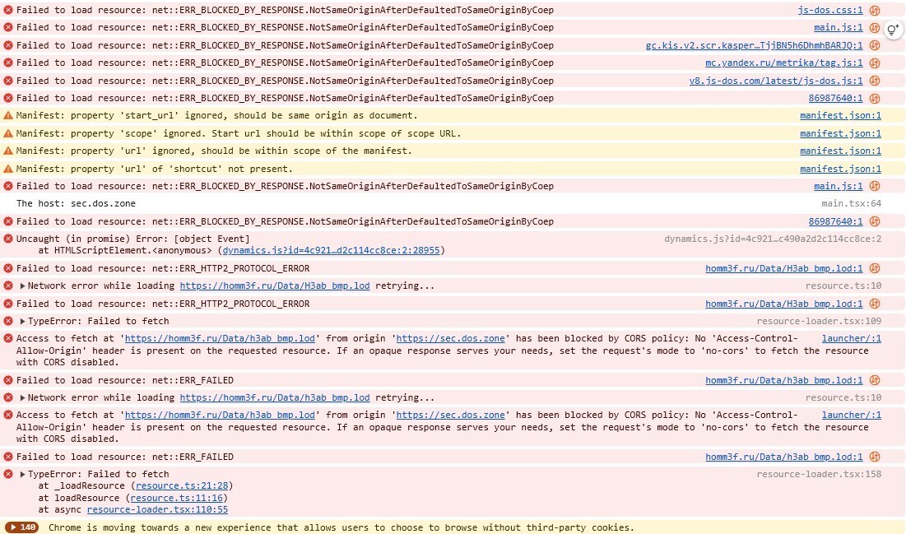Select 'Chrome is moving towards a new experience' message
Image resolution: width=906 pixels, height=534 pixels.
[x=341, y=527]
